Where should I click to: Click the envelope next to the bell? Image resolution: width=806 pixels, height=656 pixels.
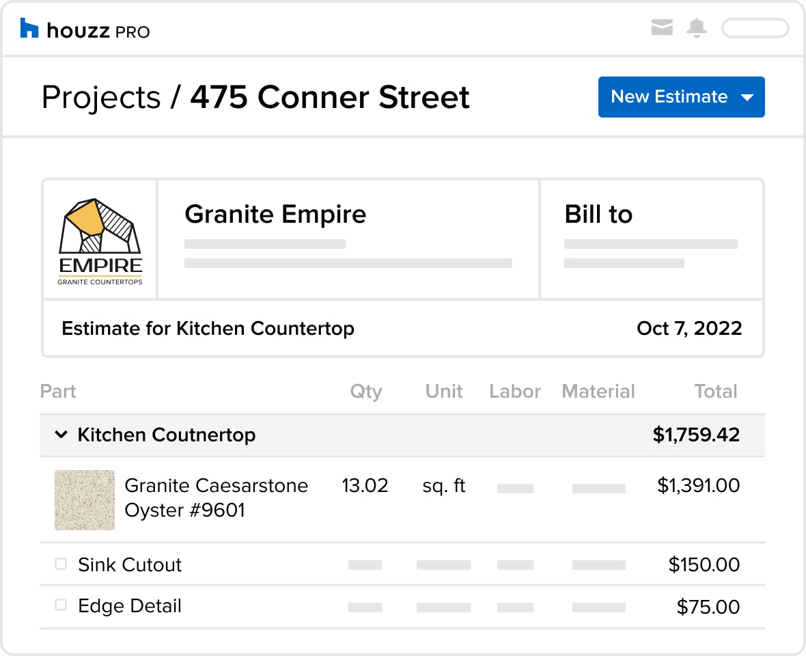662,28
